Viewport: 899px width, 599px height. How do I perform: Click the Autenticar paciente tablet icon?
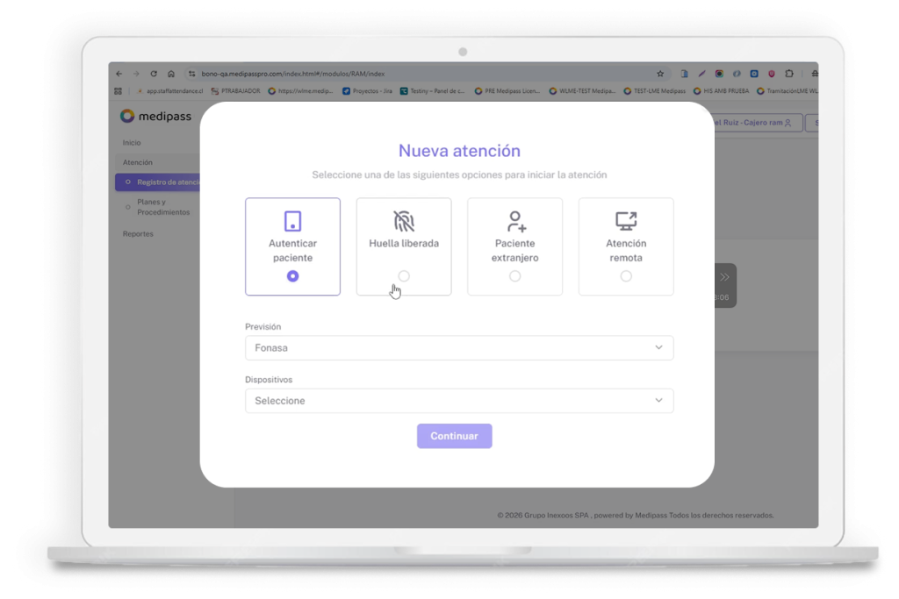coord(292,220)
